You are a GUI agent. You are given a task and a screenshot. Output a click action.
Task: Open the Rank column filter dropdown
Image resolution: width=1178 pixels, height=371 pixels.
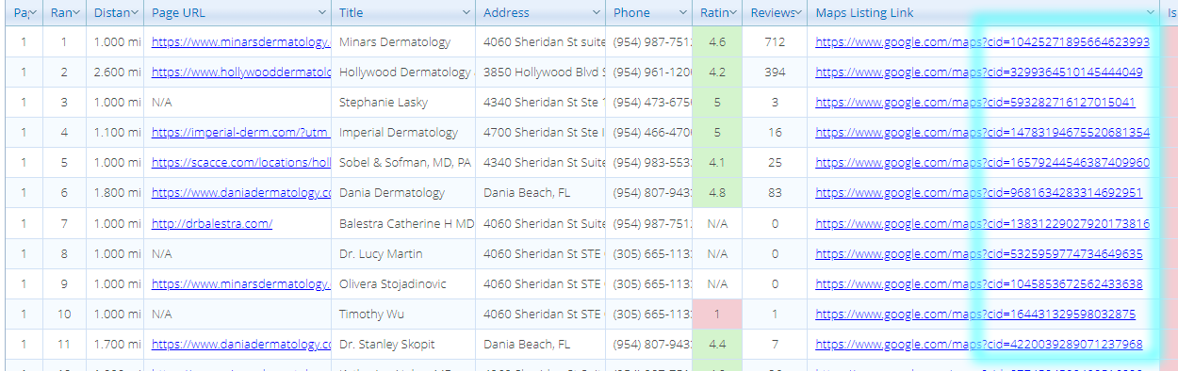tap(76, 13)
